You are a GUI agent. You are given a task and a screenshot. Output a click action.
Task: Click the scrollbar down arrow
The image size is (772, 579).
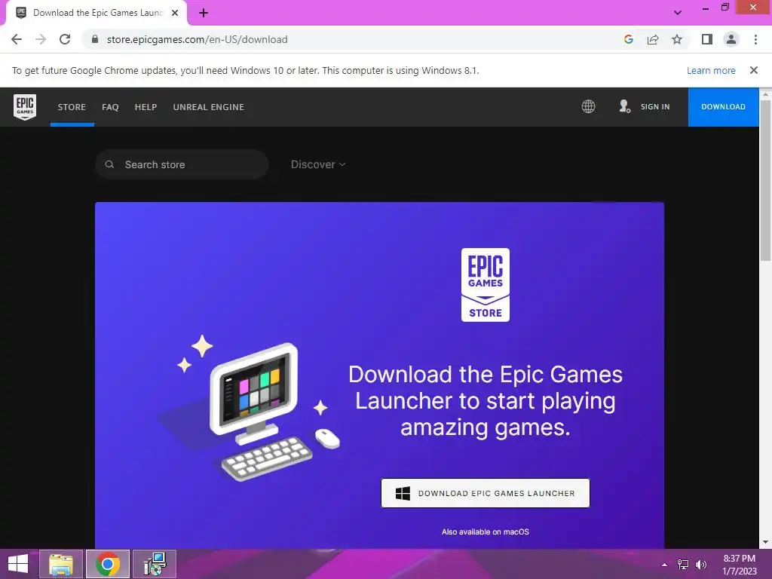click(x=766, y=543)
